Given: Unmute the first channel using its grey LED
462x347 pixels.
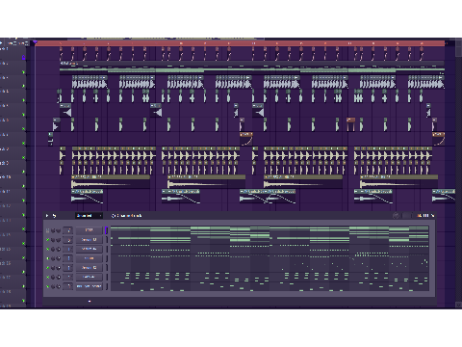Looking at the screenshot, I should [x=48, y=230].
